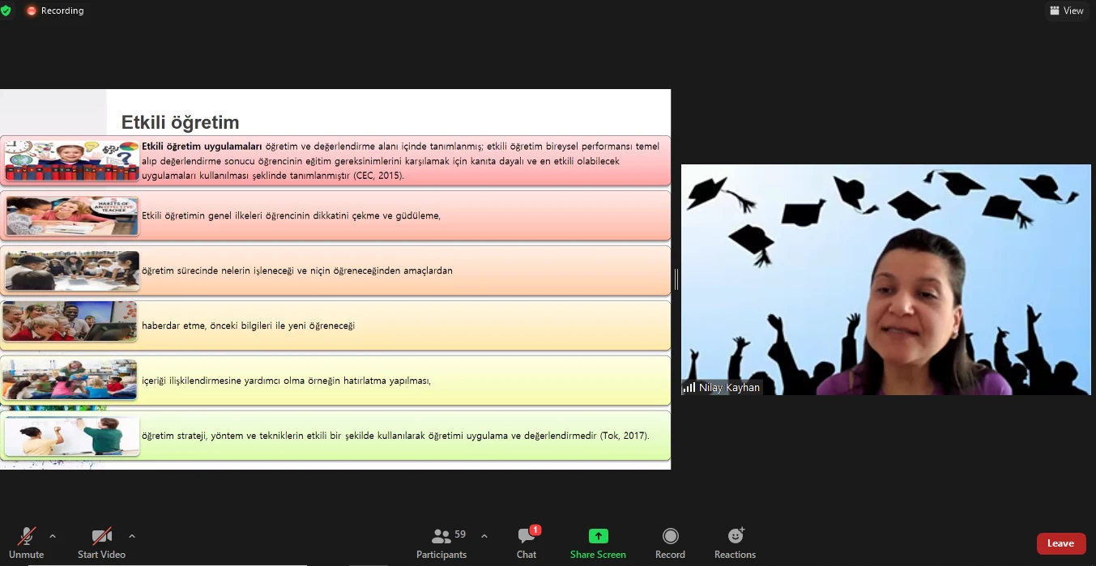1096x566 pixels.
Task: Open audio options arrow next to Unmute
Action: coord(53,536)
